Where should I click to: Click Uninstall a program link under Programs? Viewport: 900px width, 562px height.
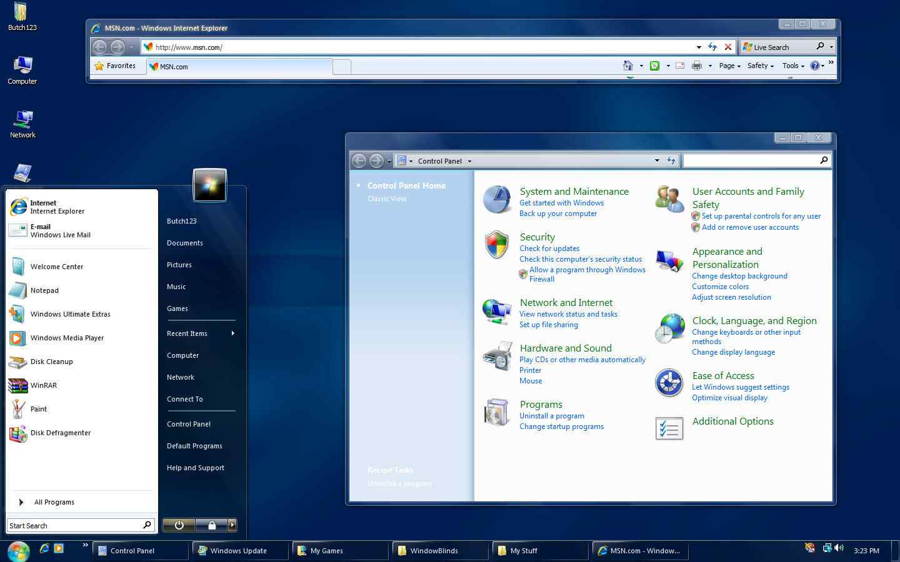click(x=552, y=416)
